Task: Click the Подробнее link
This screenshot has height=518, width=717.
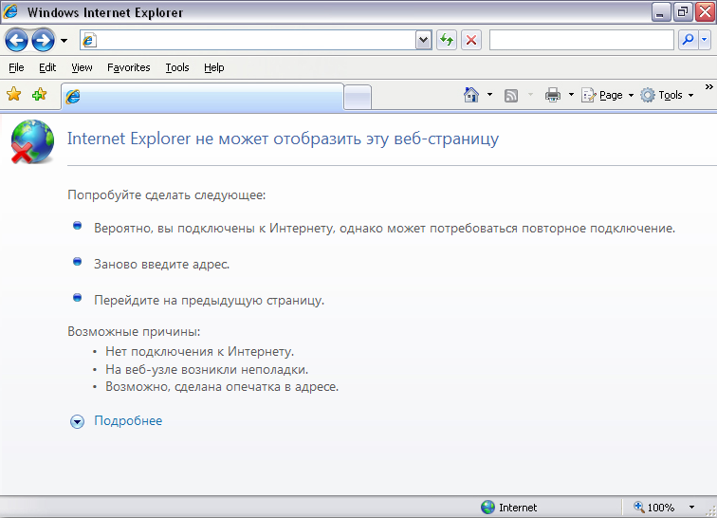Action: pyautogui.click(x=128, y=420)
